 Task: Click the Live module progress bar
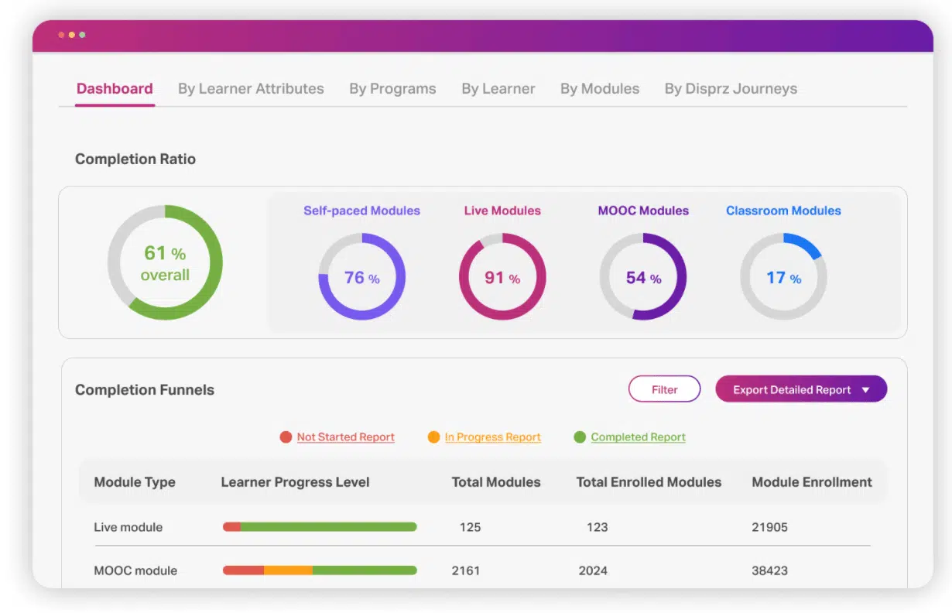320,527
